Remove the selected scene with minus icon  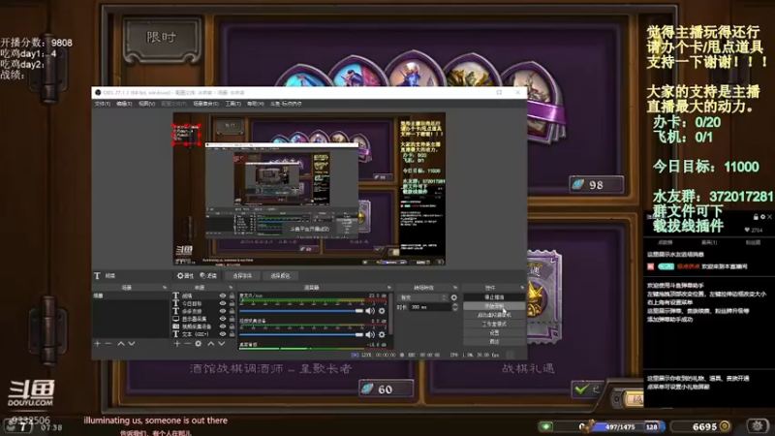[108, 344]
